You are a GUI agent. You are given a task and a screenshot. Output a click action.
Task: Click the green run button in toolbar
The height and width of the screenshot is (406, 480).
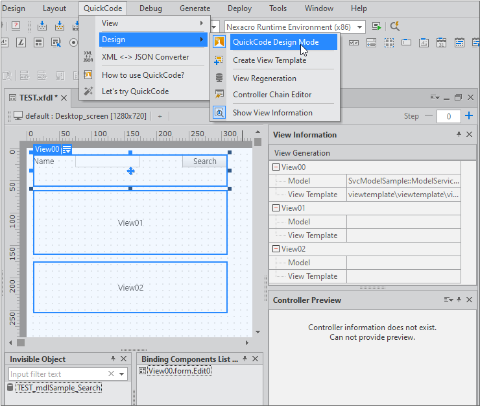pyautogui.click(x=376, y=27)
